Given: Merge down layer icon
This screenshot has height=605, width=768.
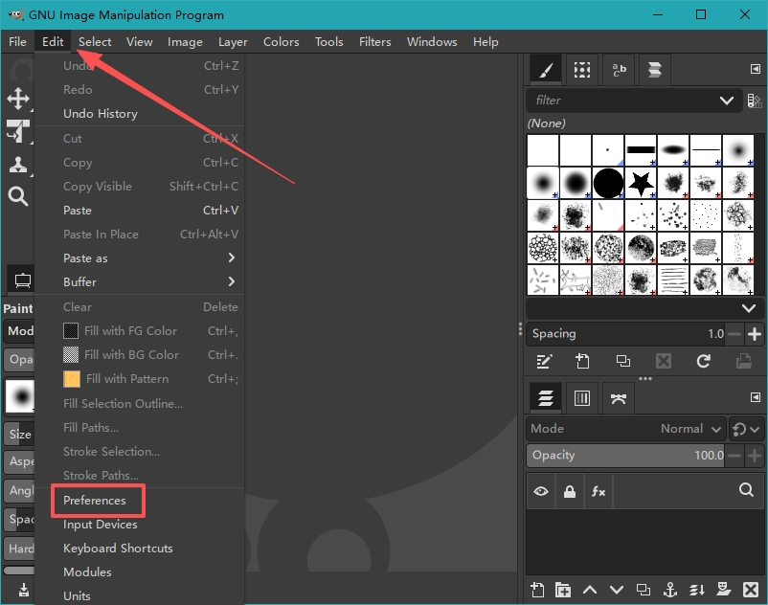Looking at the screenshot, I should coord(696,590).
